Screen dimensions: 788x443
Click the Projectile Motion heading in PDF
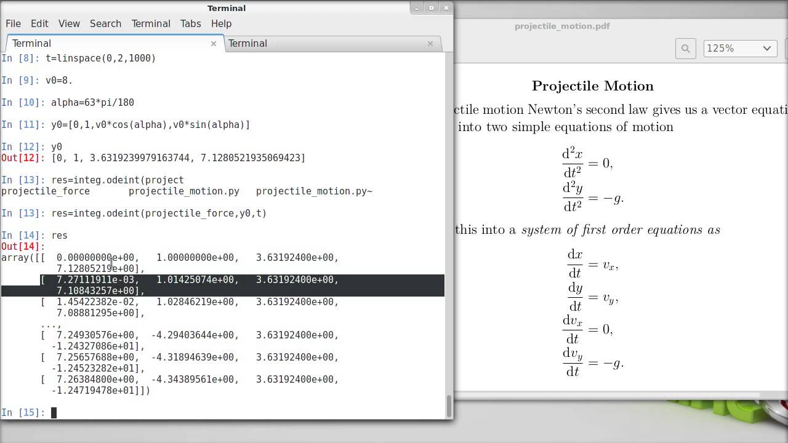(593, 86)
